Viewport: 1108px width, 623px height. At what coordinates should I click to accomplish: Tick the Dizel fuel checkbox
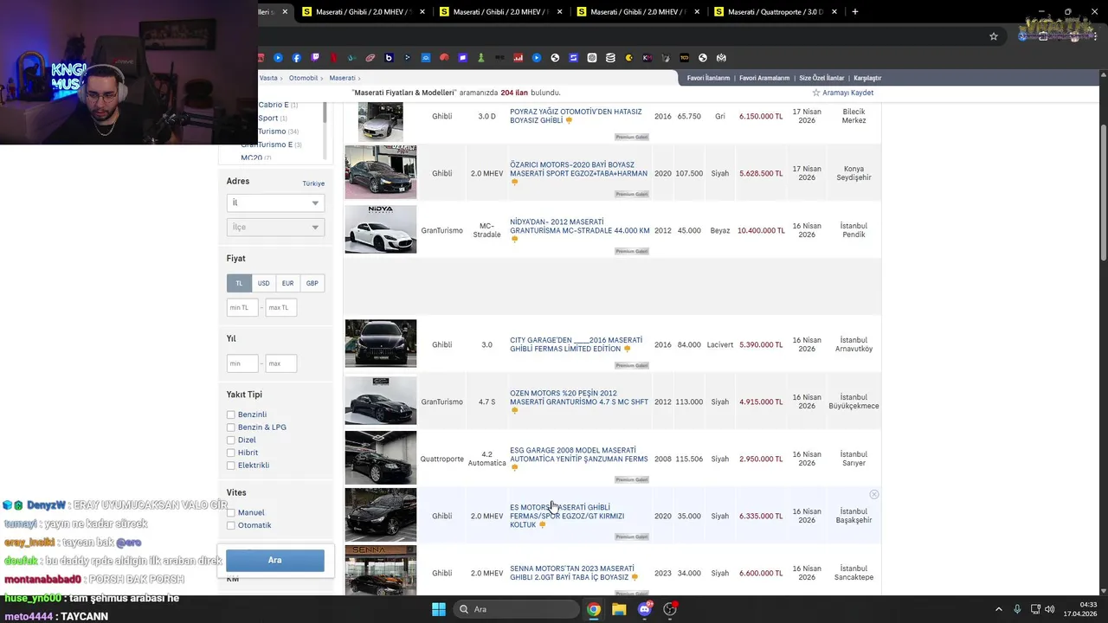(x=231, y=440)
